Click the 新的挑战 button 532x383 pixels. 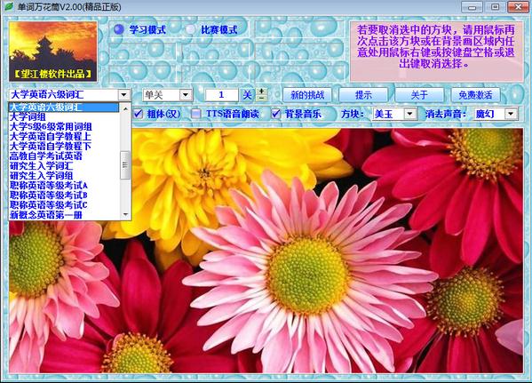point(307,95)
